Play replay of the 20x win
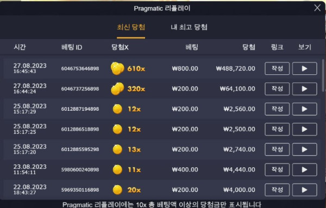The width and height of the screenshot is (326, 208). (x=305, y=190)
